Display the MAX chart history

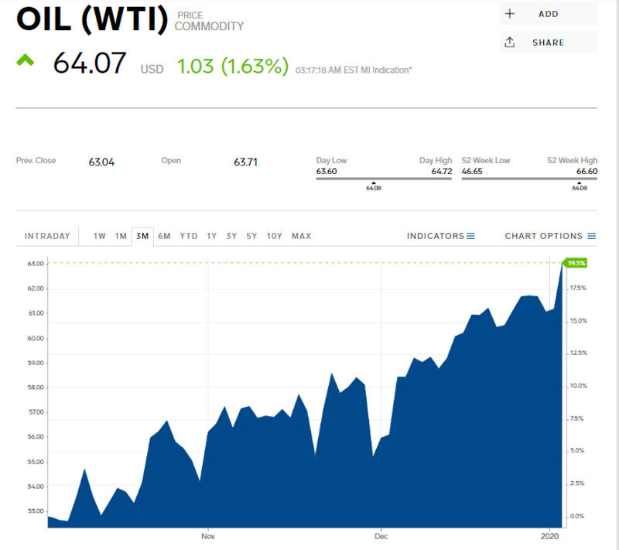click(x=301, y=236)
